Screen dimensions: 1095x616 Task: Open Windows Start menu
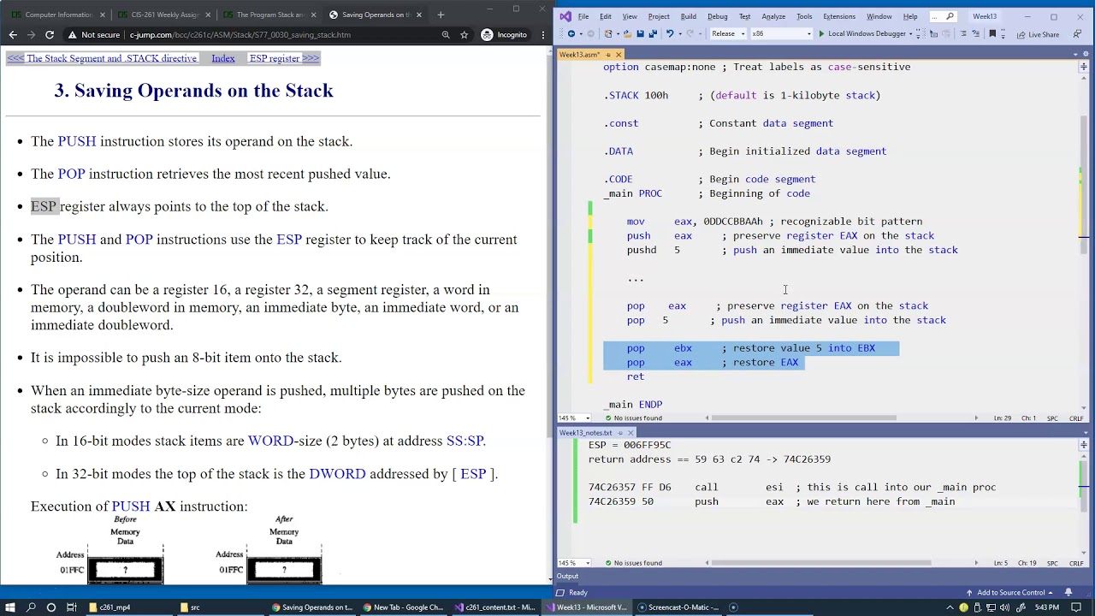(11, 607)
